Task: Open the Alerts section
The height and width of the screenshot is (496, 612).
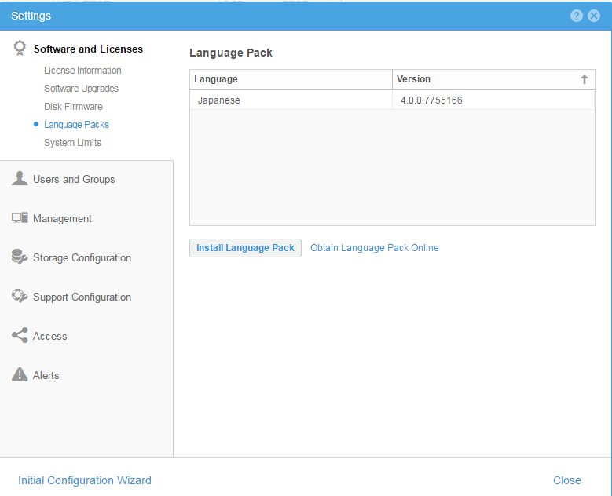Action: [x=46, y=375]
